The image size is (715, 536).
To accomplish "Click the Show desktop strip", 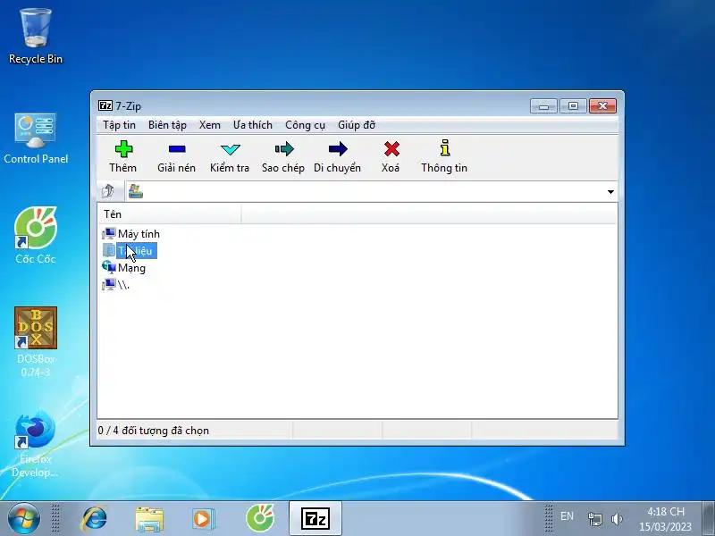I will click(708, 519).
